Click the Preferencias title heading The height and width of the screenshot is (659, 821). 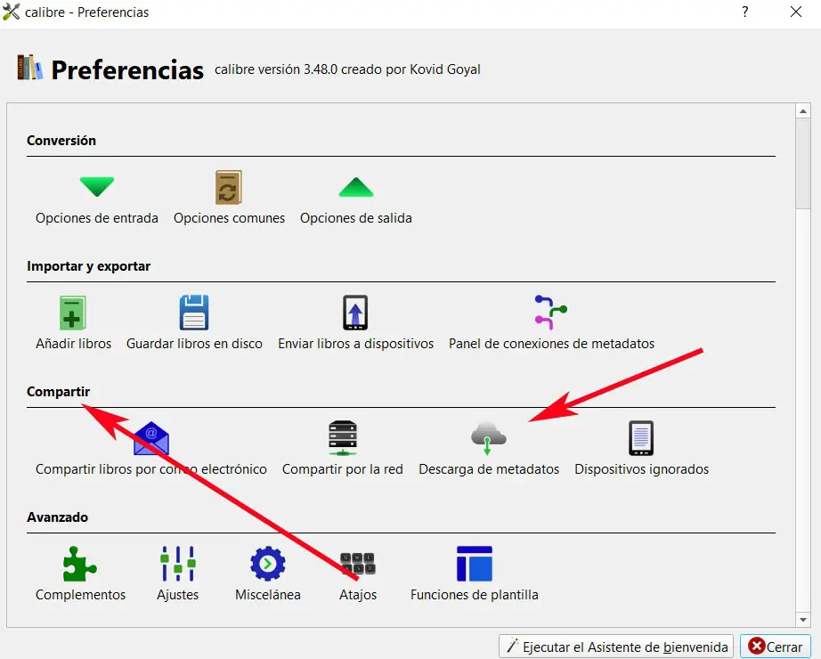pos(127,70)
